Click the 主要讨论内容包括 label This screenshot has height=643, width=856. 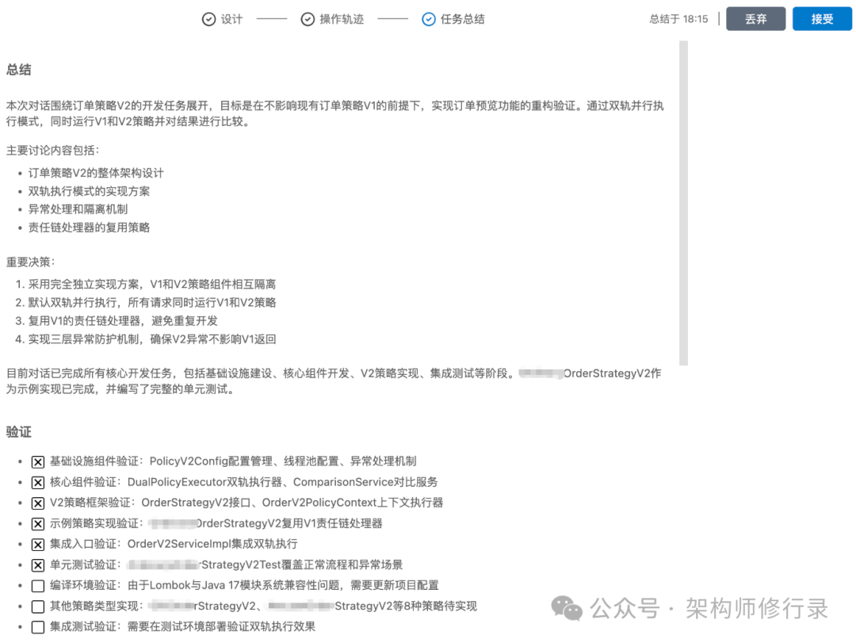point(53,150)
